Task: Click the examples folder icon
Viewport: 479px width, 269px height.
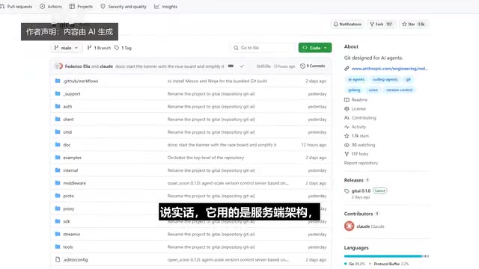Action: point(58,158)
